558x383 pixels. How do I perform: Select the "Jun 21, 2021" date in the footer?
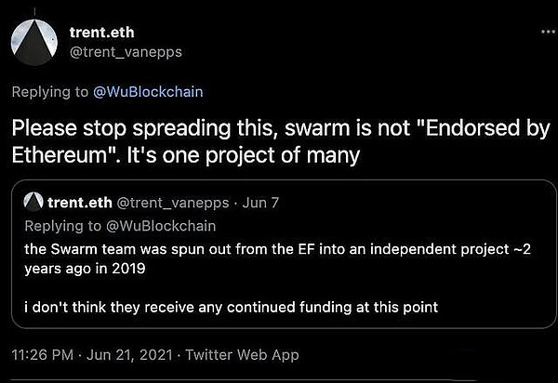[x=131, y=354]
